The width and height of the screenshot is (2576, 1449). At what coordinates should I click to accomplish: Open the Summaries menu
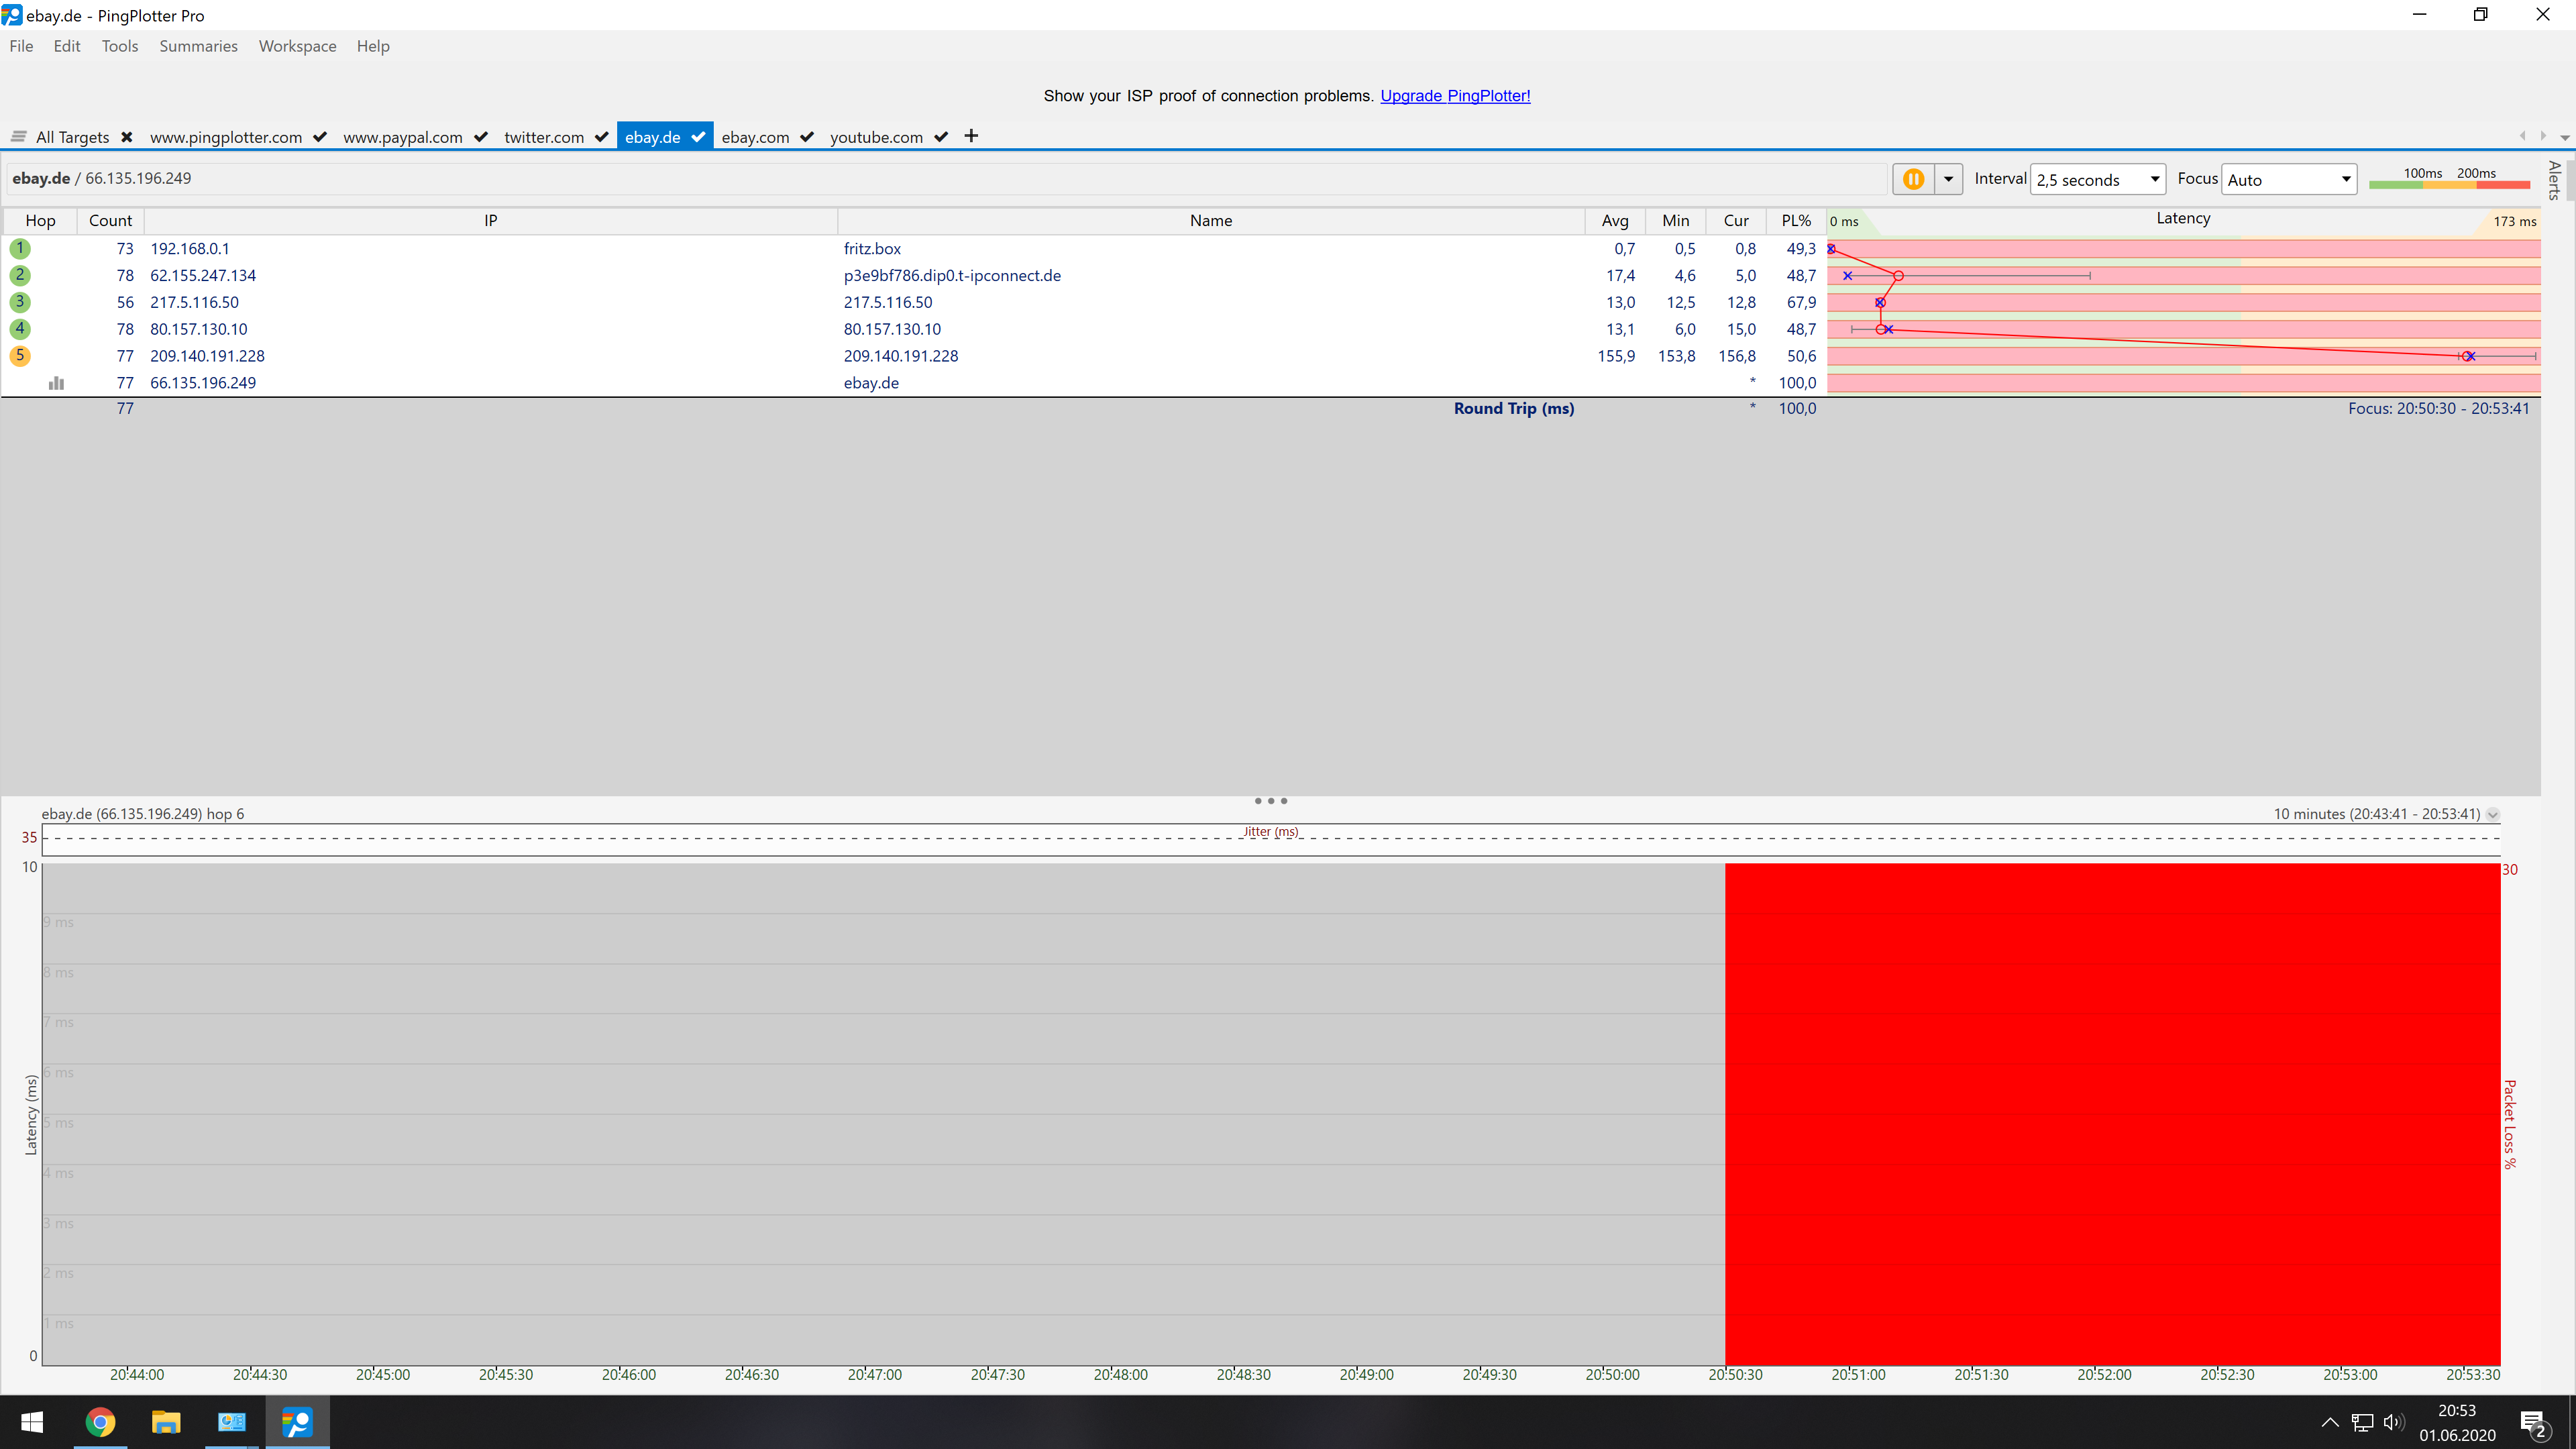198,46
